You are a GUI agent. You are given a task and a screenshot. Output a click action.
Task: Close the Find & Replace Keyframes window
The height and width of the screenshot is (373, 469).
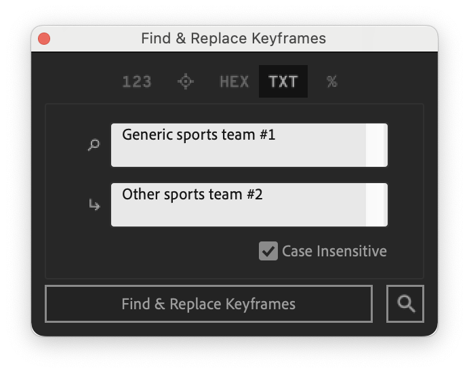tap(44, 39)
